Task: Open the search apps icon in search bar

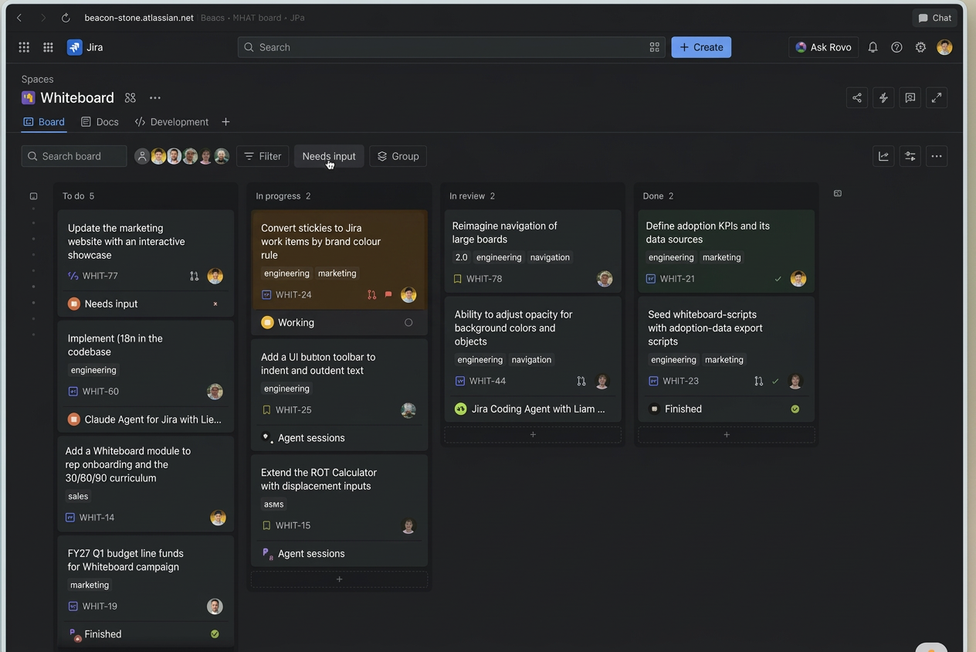Action: [655, 47]
